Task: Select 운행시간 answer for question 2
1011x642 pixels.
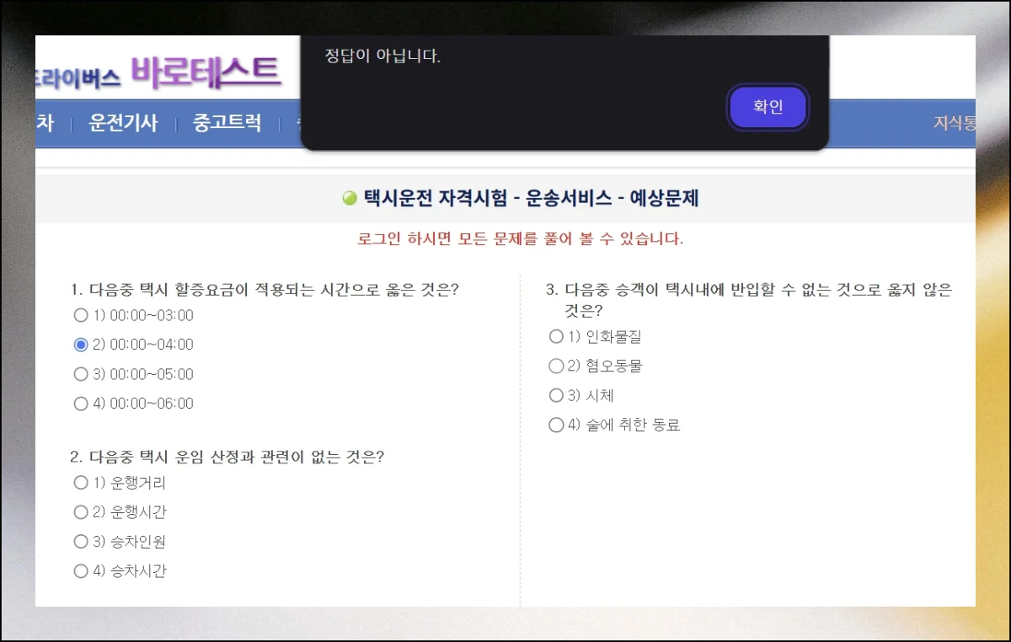Action: pyautogui.click(x=81, y=512)
